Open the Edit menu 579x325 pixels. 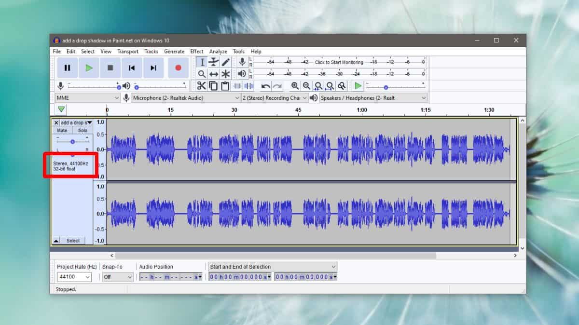(x=71, y=51)
